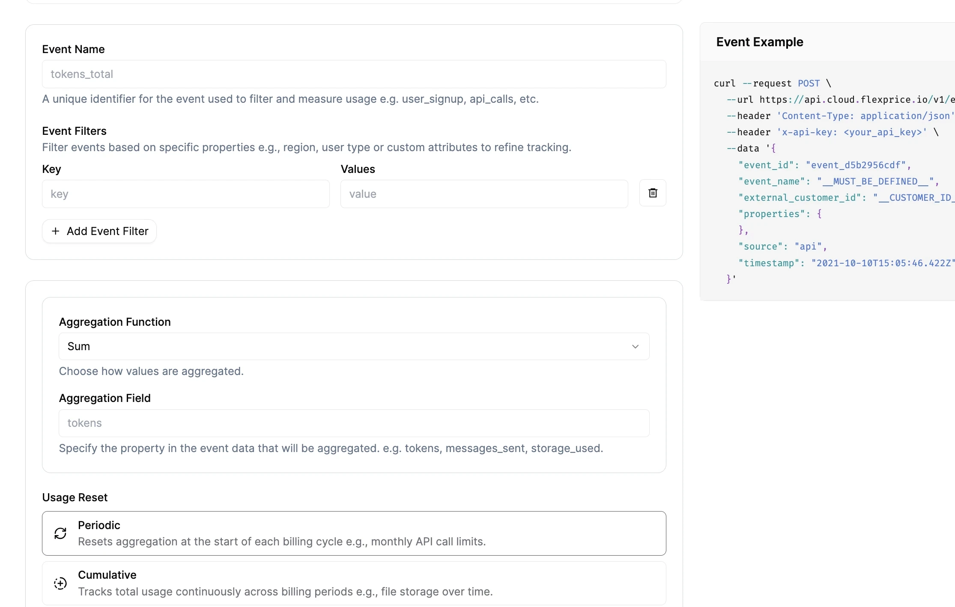Click the Event Filters section label

click(x=74, y=131)
